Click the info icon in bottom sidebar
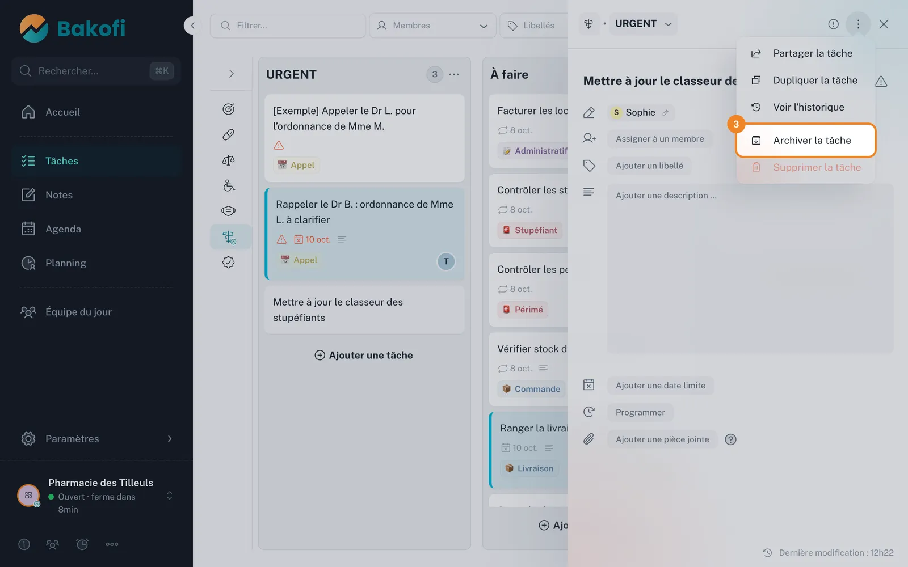This screenshot has height=567, width=908. (24, 544)
